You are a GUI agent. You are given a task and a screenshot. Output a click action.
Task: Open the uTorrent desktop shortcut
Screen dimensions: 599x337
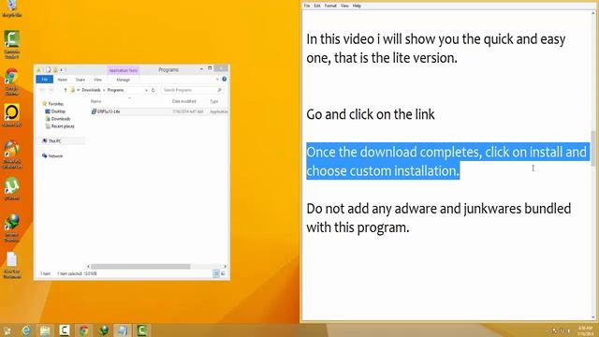click(x=12, y=189)
